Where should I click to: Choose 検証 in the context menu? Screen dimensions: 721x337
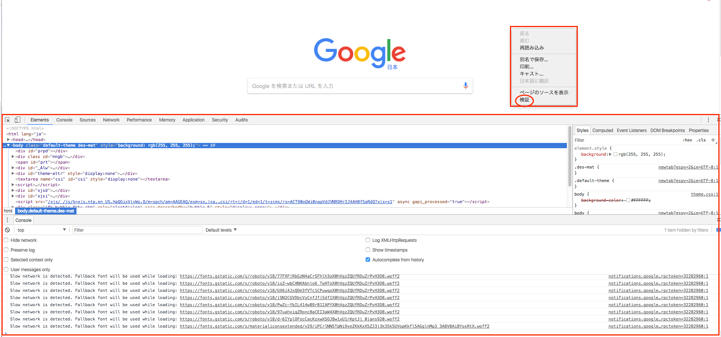pos(525,100)
